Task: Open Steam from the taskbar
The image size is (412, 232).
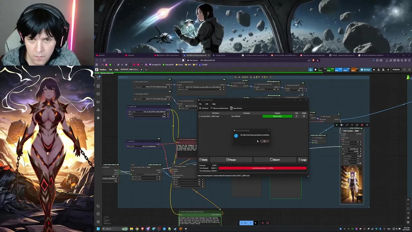Action: click(175, 229)
